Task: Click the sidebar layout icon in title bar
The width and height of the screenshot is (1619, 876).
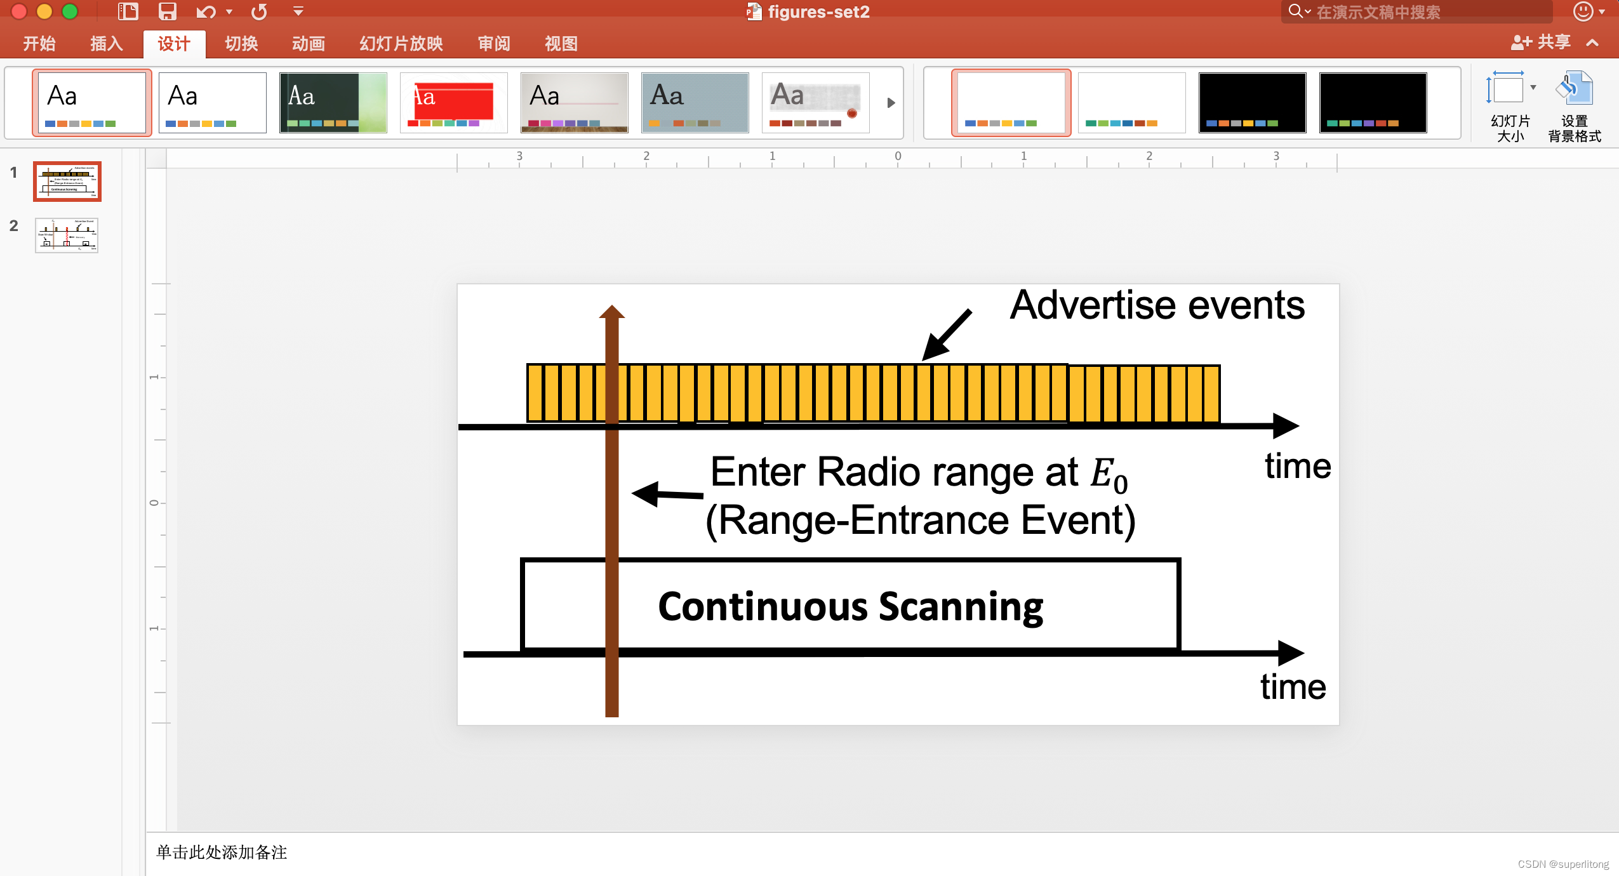Action: pyautogui.click(x=128, y=11)
